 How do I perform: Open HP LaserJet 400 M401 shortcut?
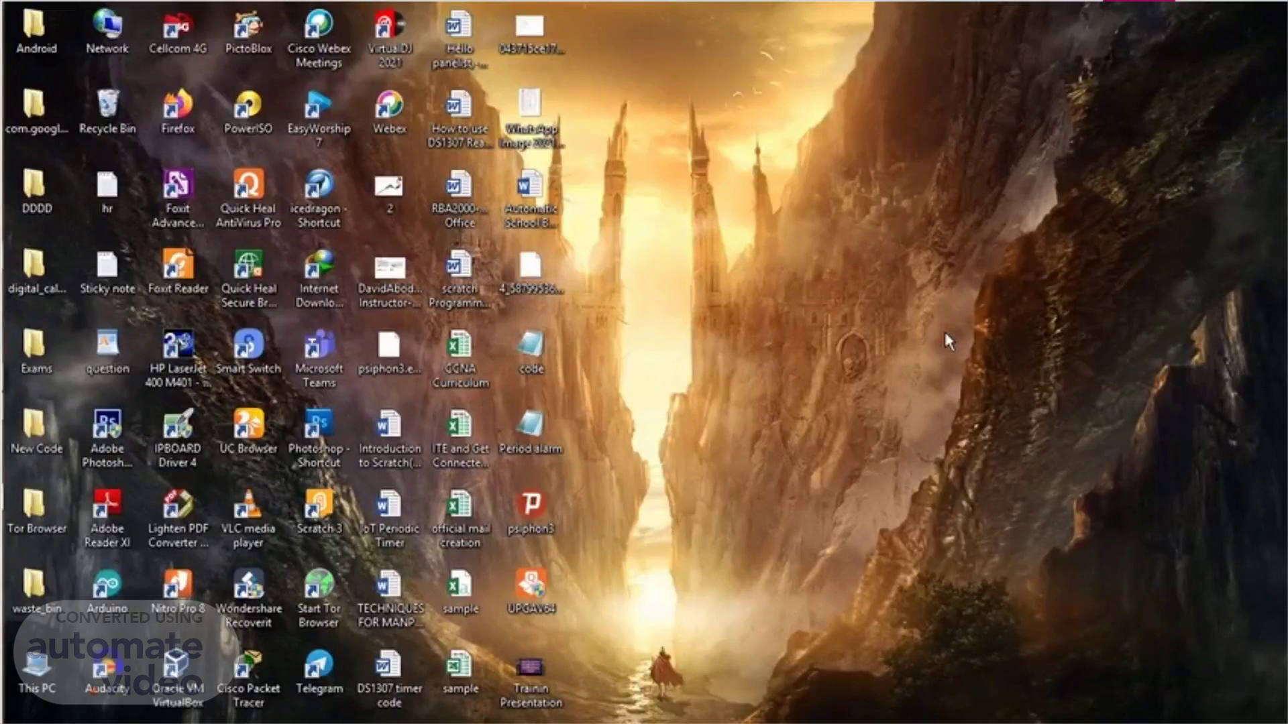coord(178,358)
